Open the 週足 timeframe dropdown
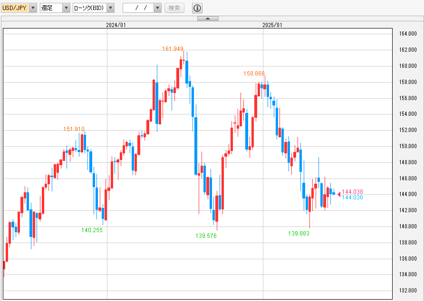The image size is (424, 301). tap(55, 8)
